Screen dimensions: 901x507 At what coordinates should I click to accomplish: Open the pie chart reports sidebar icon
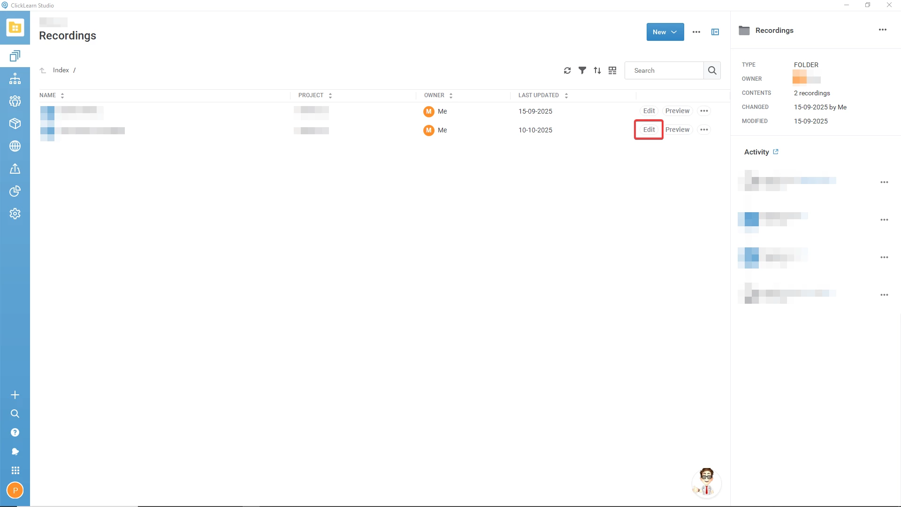15,191
